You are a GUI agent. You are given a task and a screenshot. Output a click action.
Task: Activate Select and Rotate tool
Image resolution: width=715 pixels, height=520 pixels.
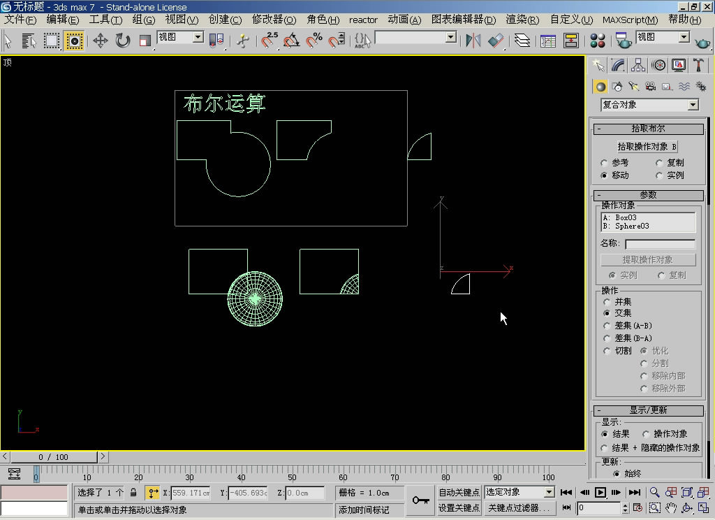point(122,41)
